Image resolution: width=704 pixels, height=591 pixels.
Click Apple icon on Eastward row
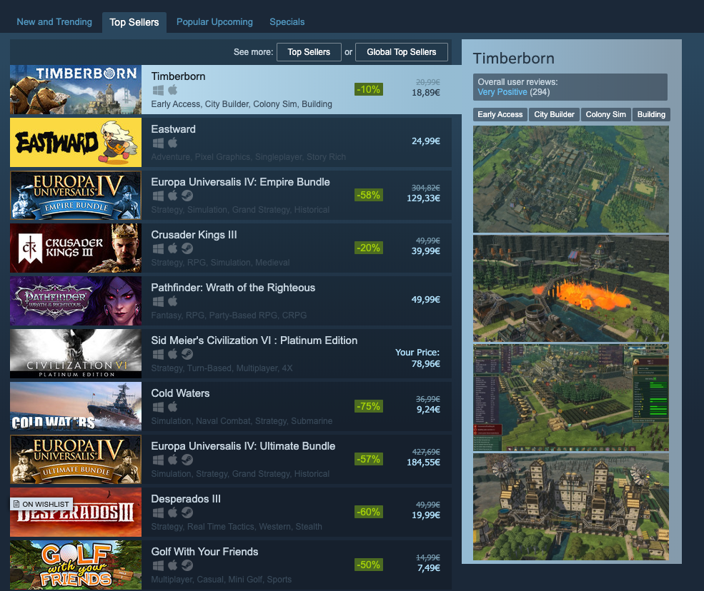(x=173, y=143)
